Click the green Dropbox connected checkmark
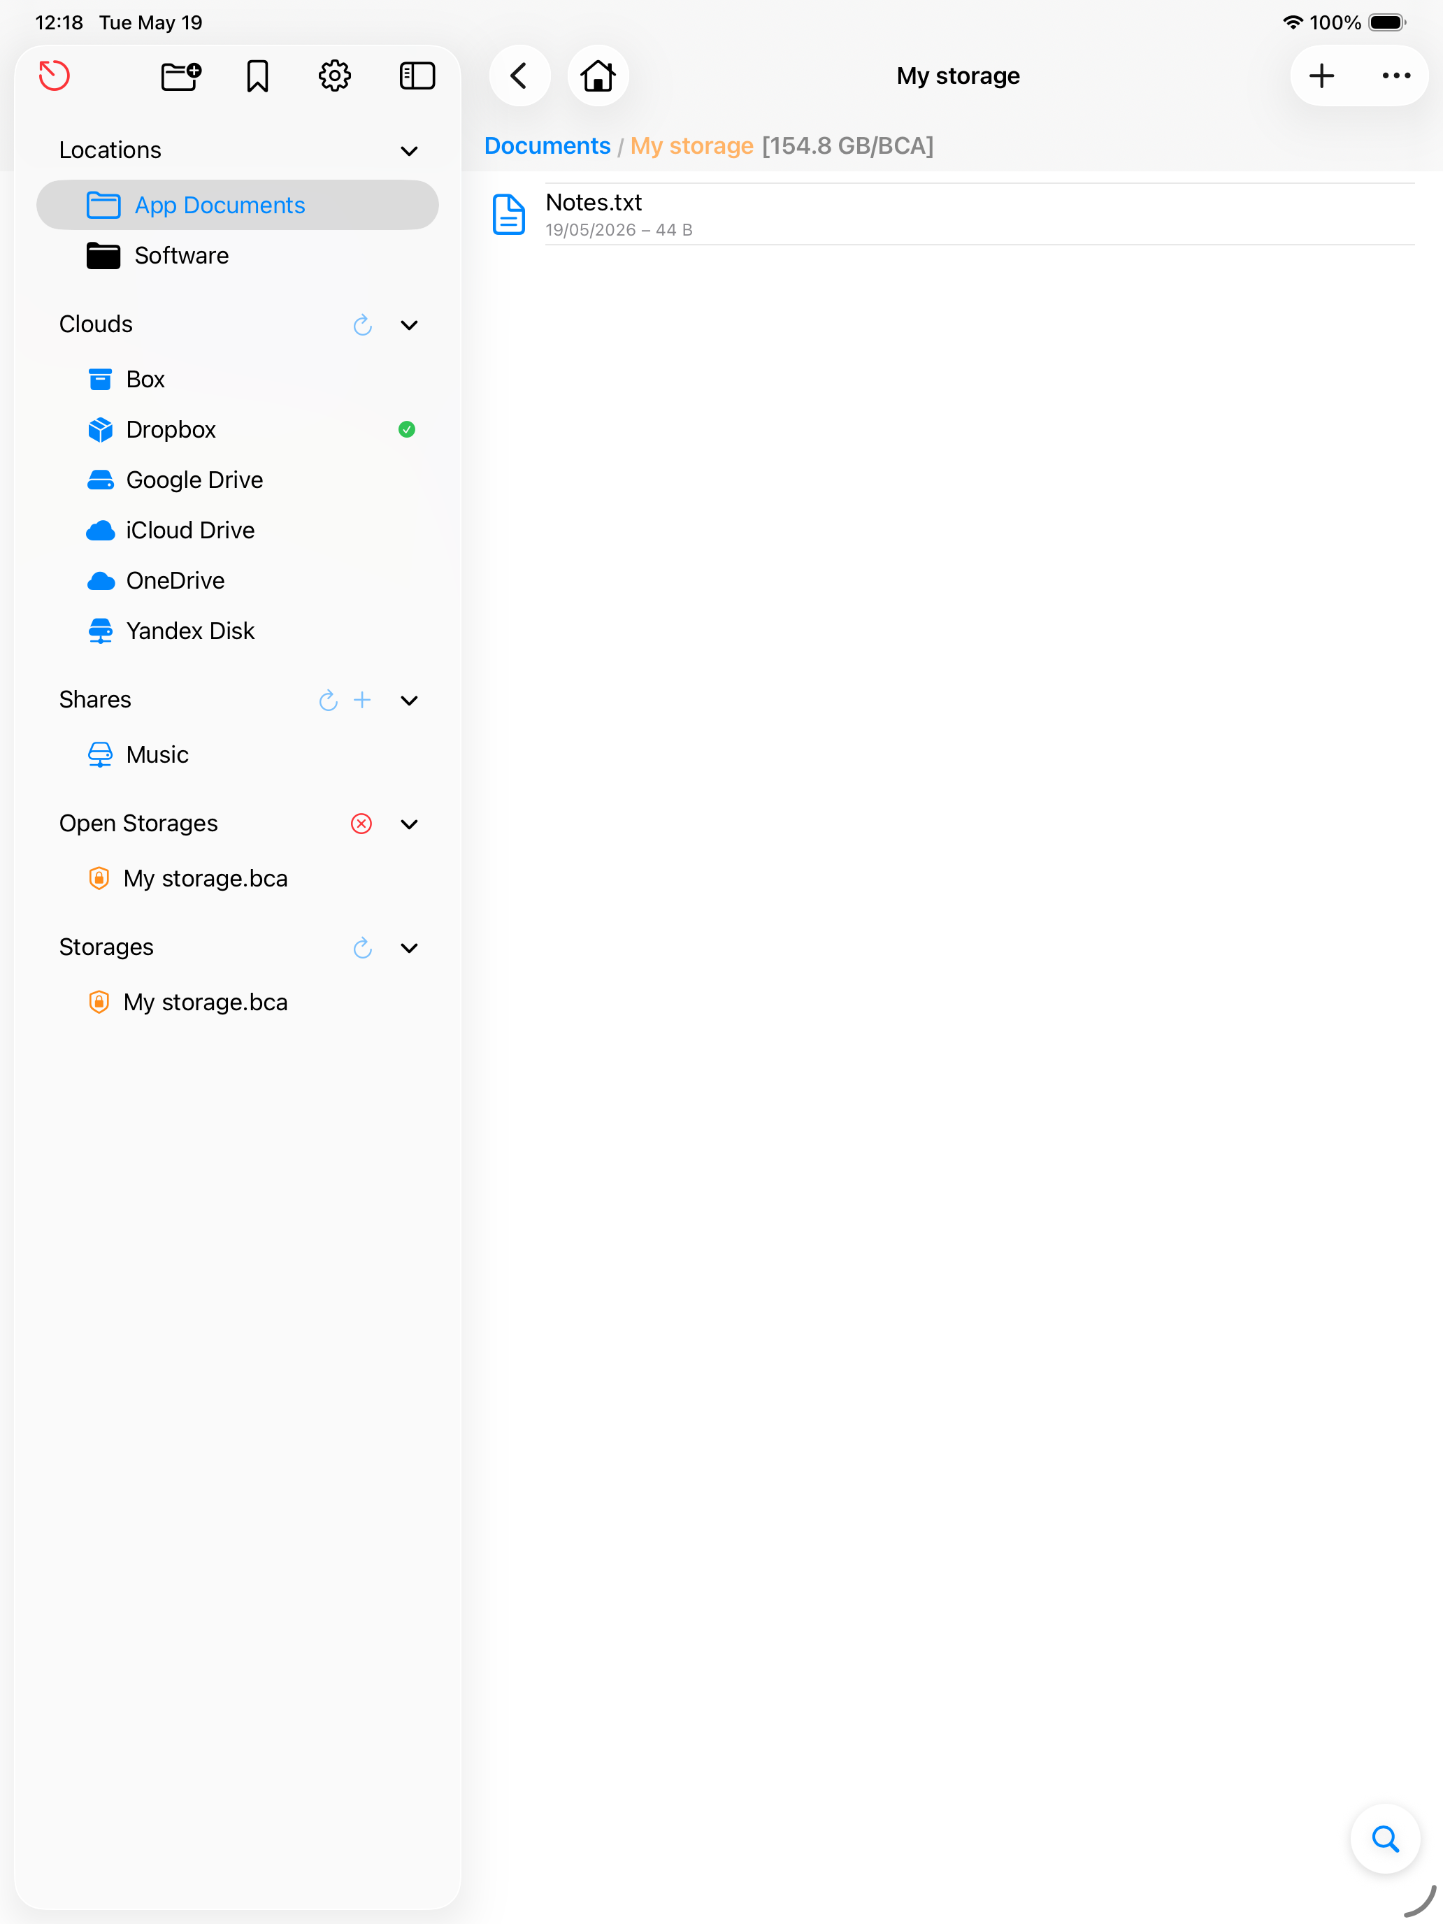Image resolution: width=1443 pixels, height=1924 pixels. pos(406,430)
